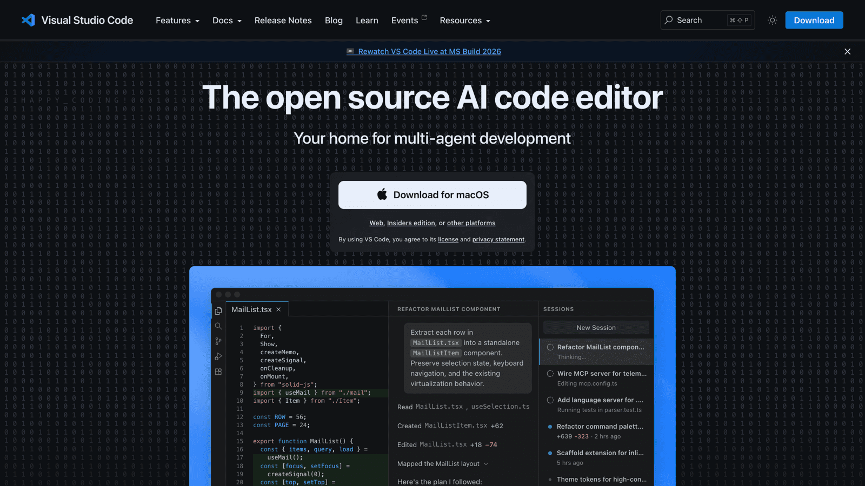Image resolution: width=865 pixels, height=486 pixels.
Task: Select Wire MCP server for telem... session
Action: click(x=596, y=378)
